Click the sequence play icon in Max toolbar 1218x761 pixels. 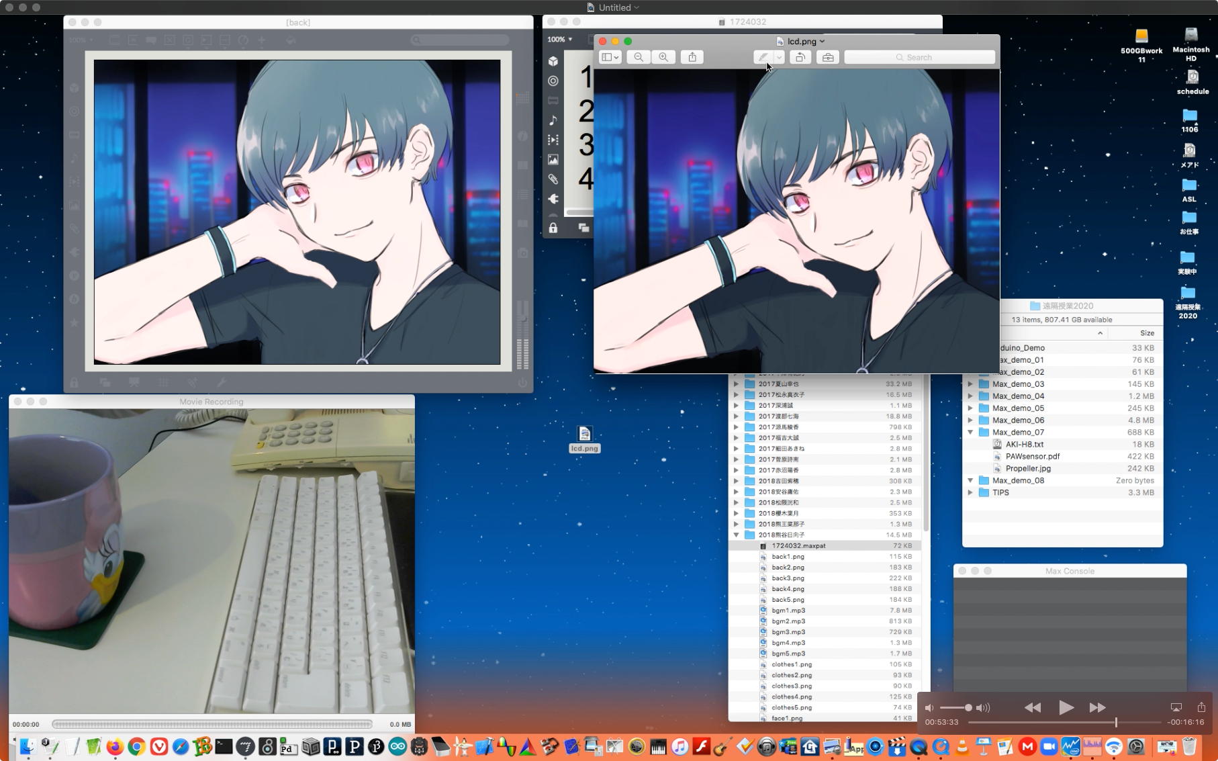coord(553,140)
